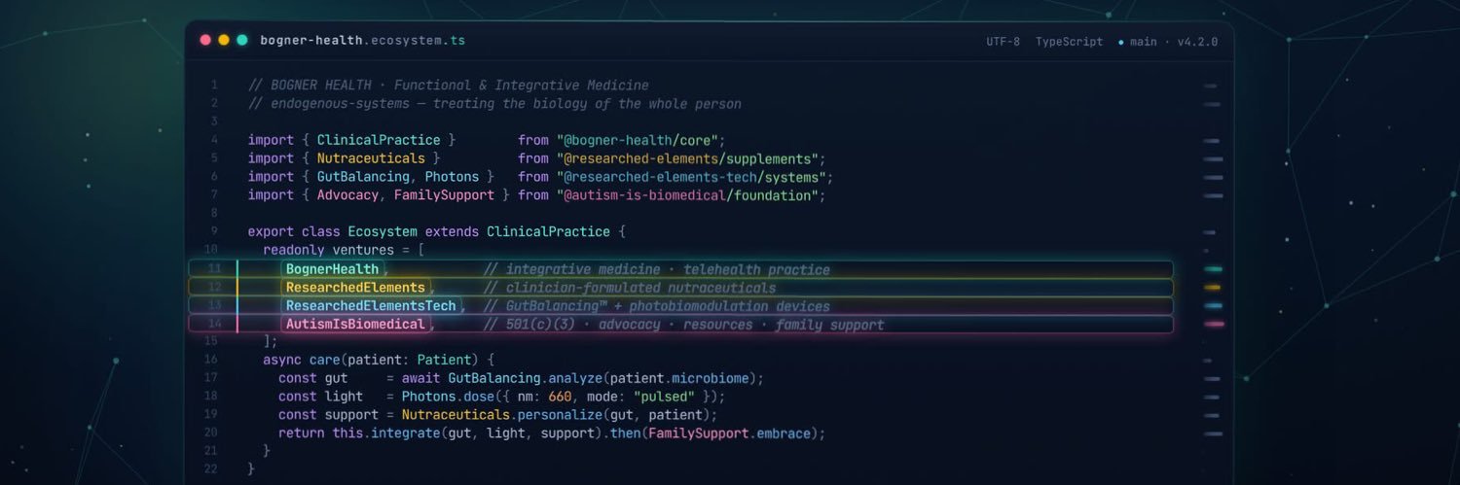Click line number 14 in gutter
The image size is (1460, 485).
click(213, 324)
